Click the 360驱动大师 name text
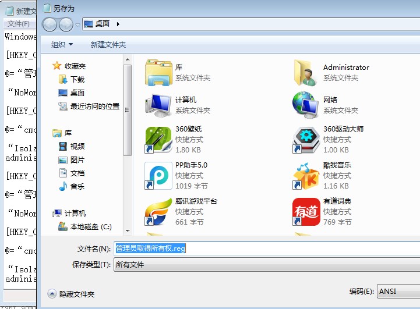420x309 pixels. click(x=343, y=129)
